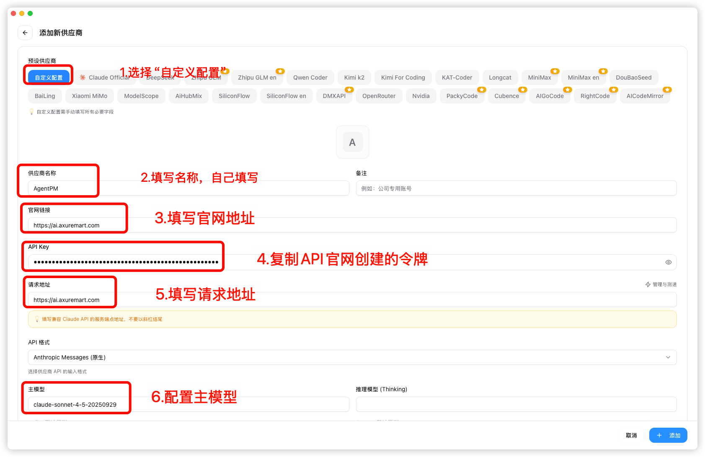Pick the Longcat preset

500,77
